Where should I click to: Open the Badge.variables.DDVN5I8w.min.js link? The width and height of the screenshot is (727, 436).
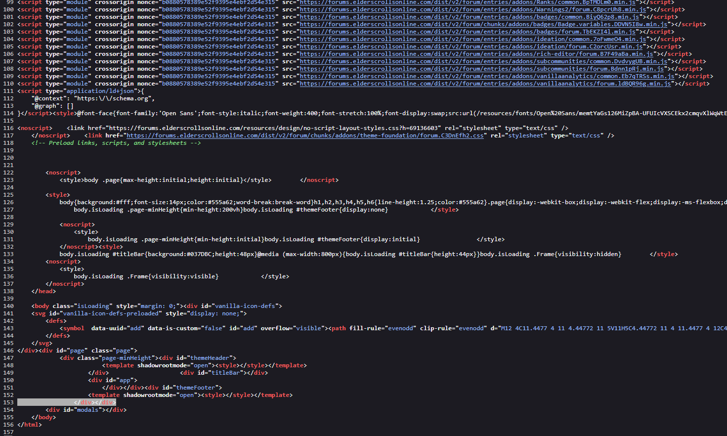[x=484, y=24]
